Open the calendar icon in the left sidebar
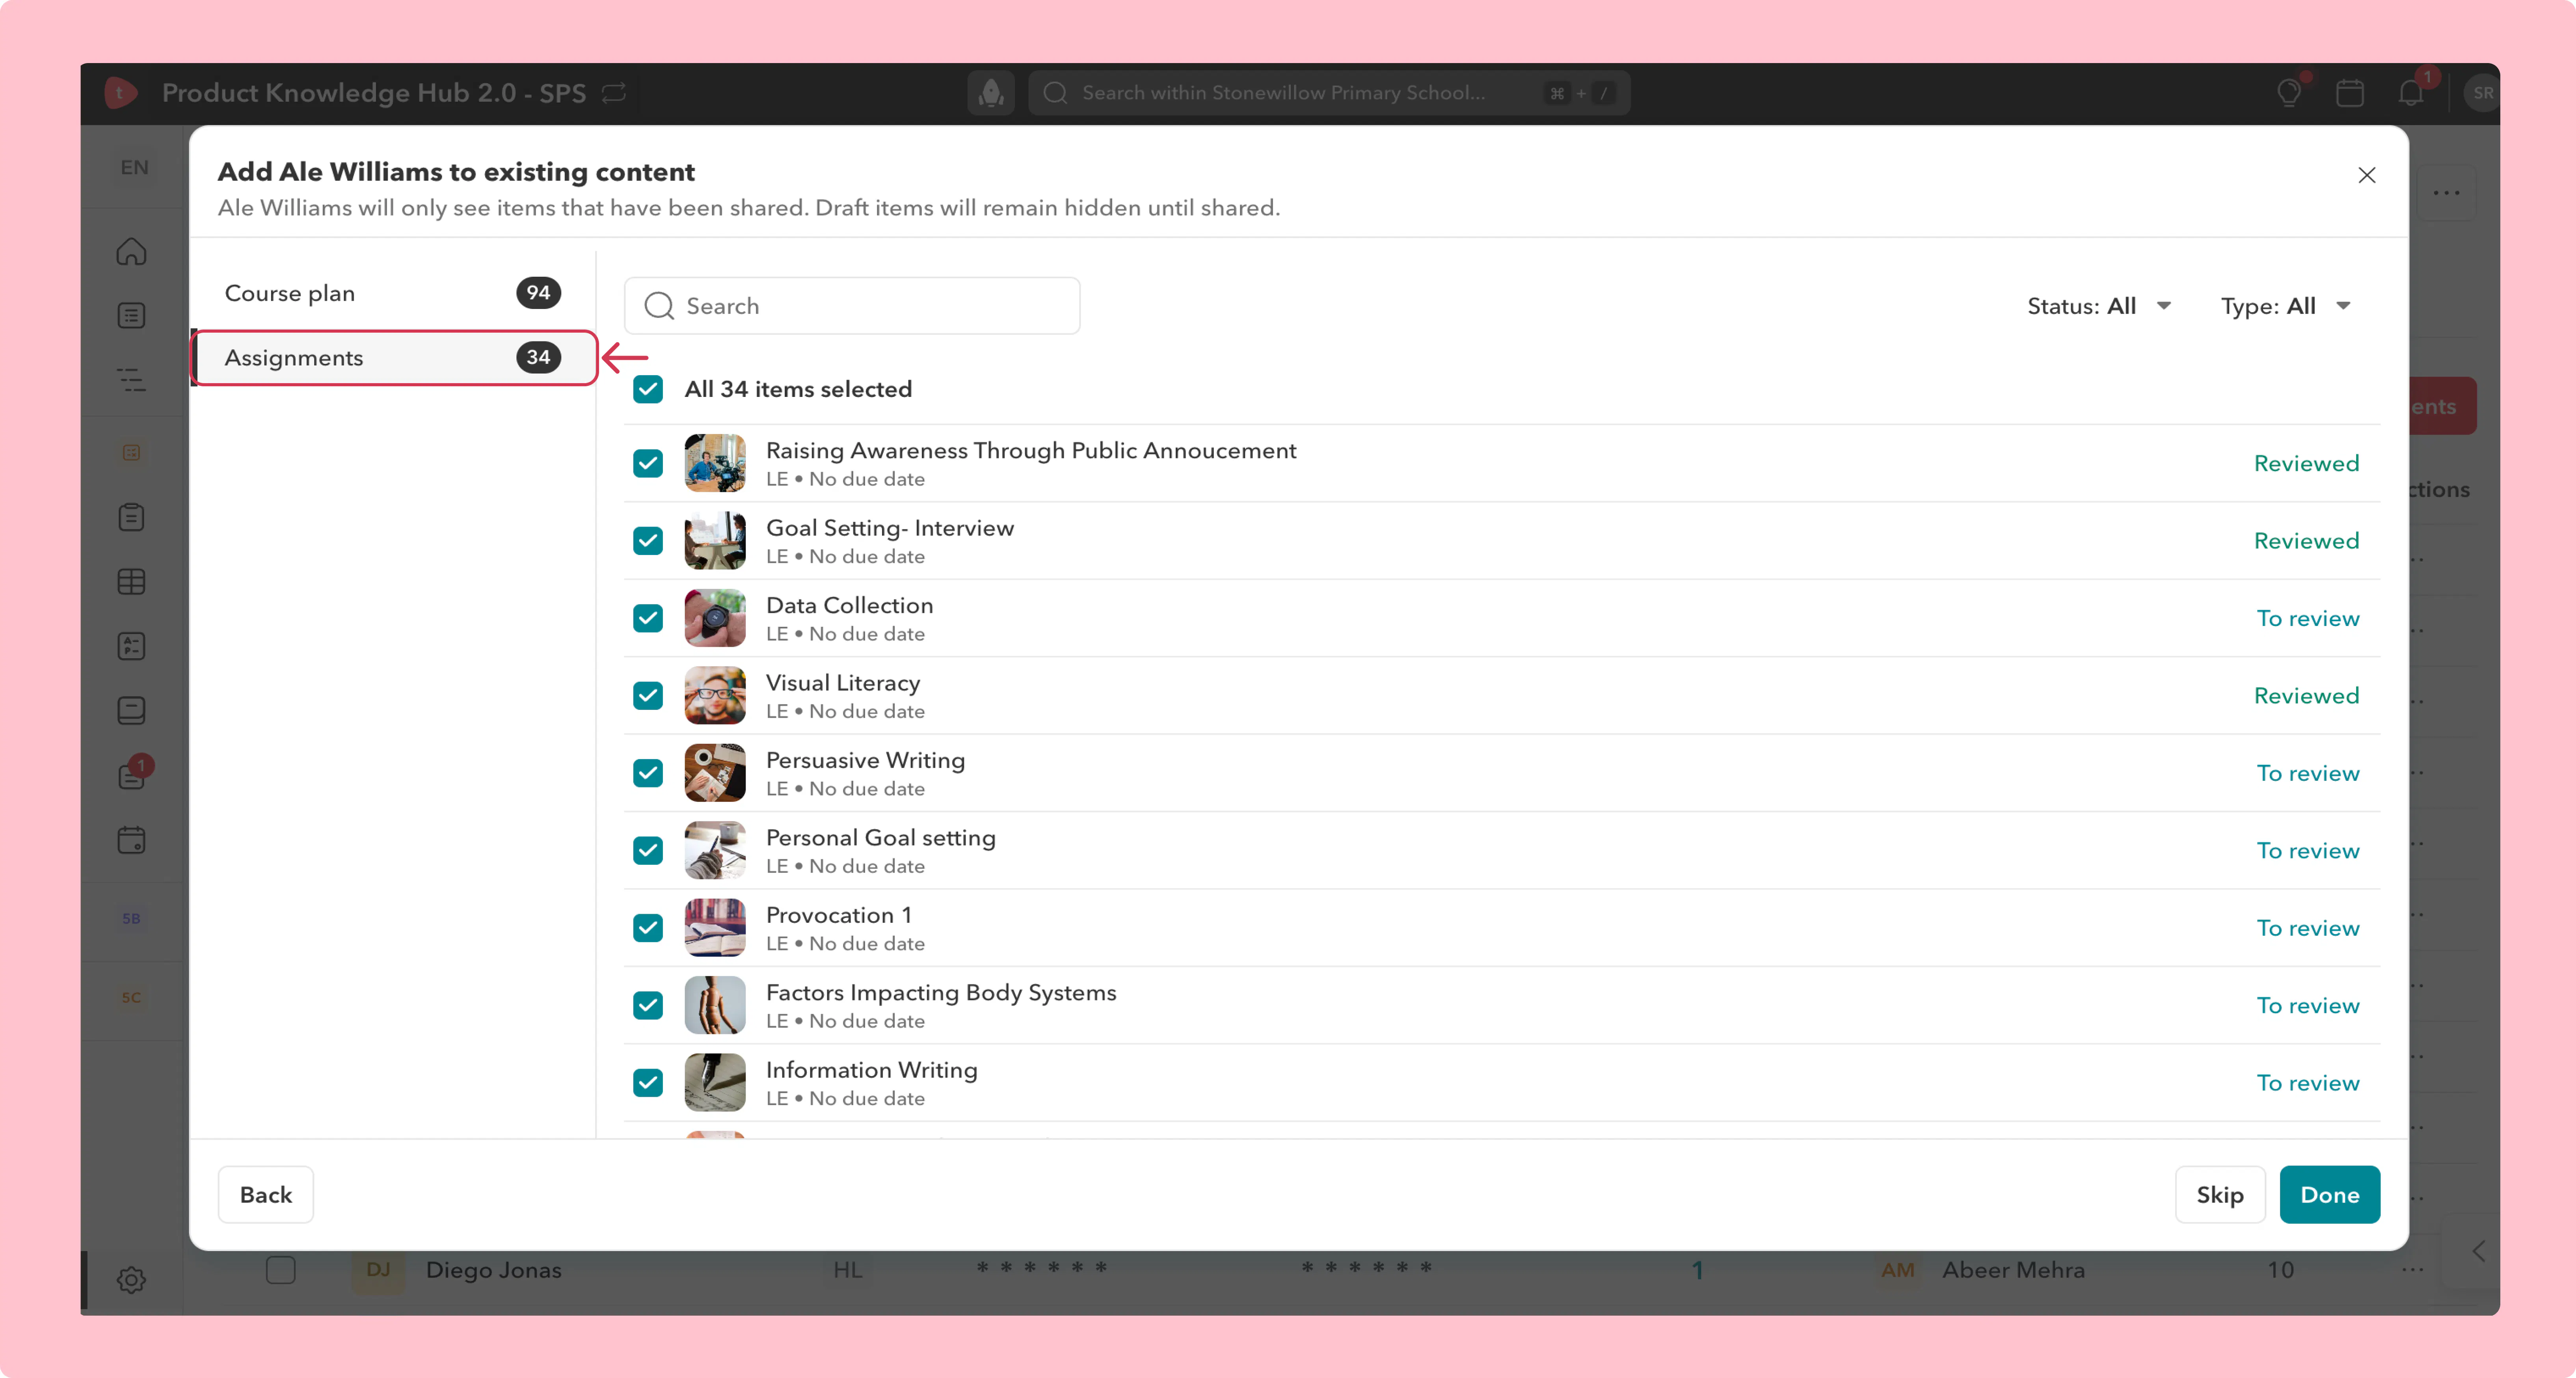The height and width of the screenshot is (1378, 2576). [131, 840]
